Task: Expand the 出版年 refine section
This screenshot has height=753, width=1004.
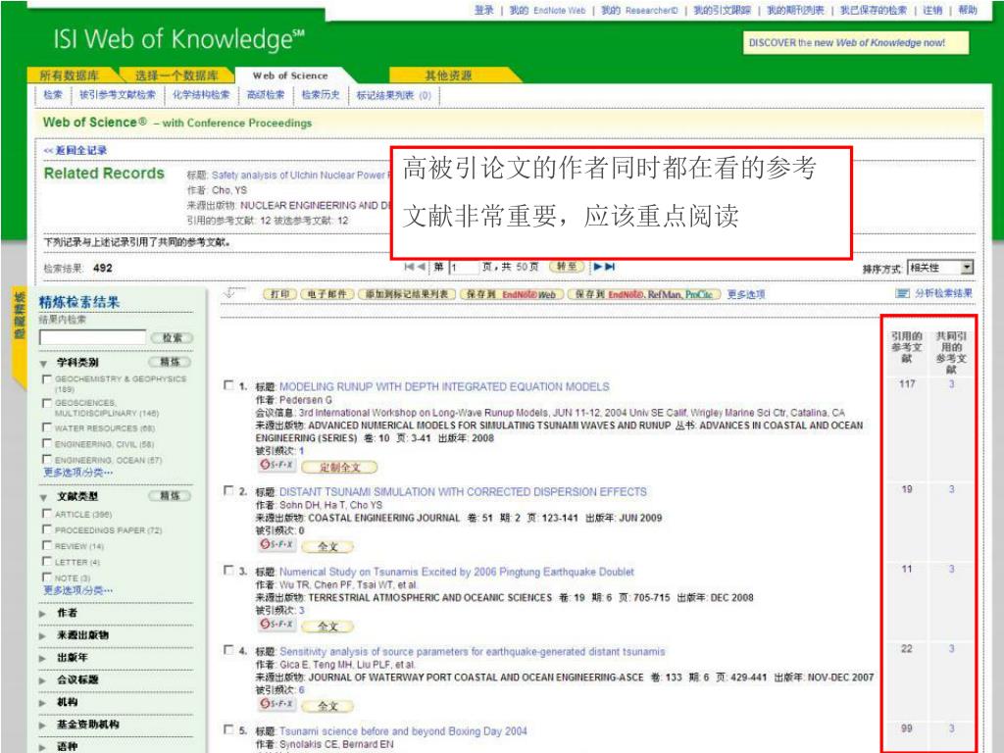Action: coord(43,658)
